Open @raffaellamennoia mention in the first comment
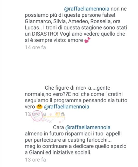 click(x=87, y=9)
